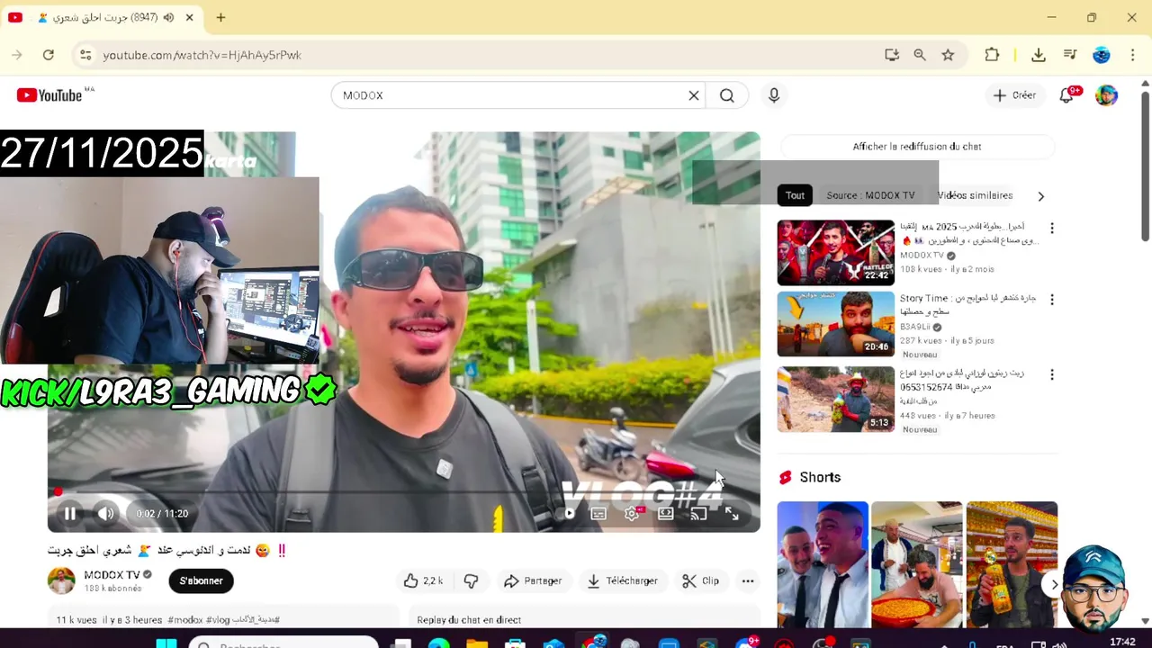The width and height of the screenshot is (1152, 648).
Task: Open YouTube notifications bell
Action: point(1066,95)
